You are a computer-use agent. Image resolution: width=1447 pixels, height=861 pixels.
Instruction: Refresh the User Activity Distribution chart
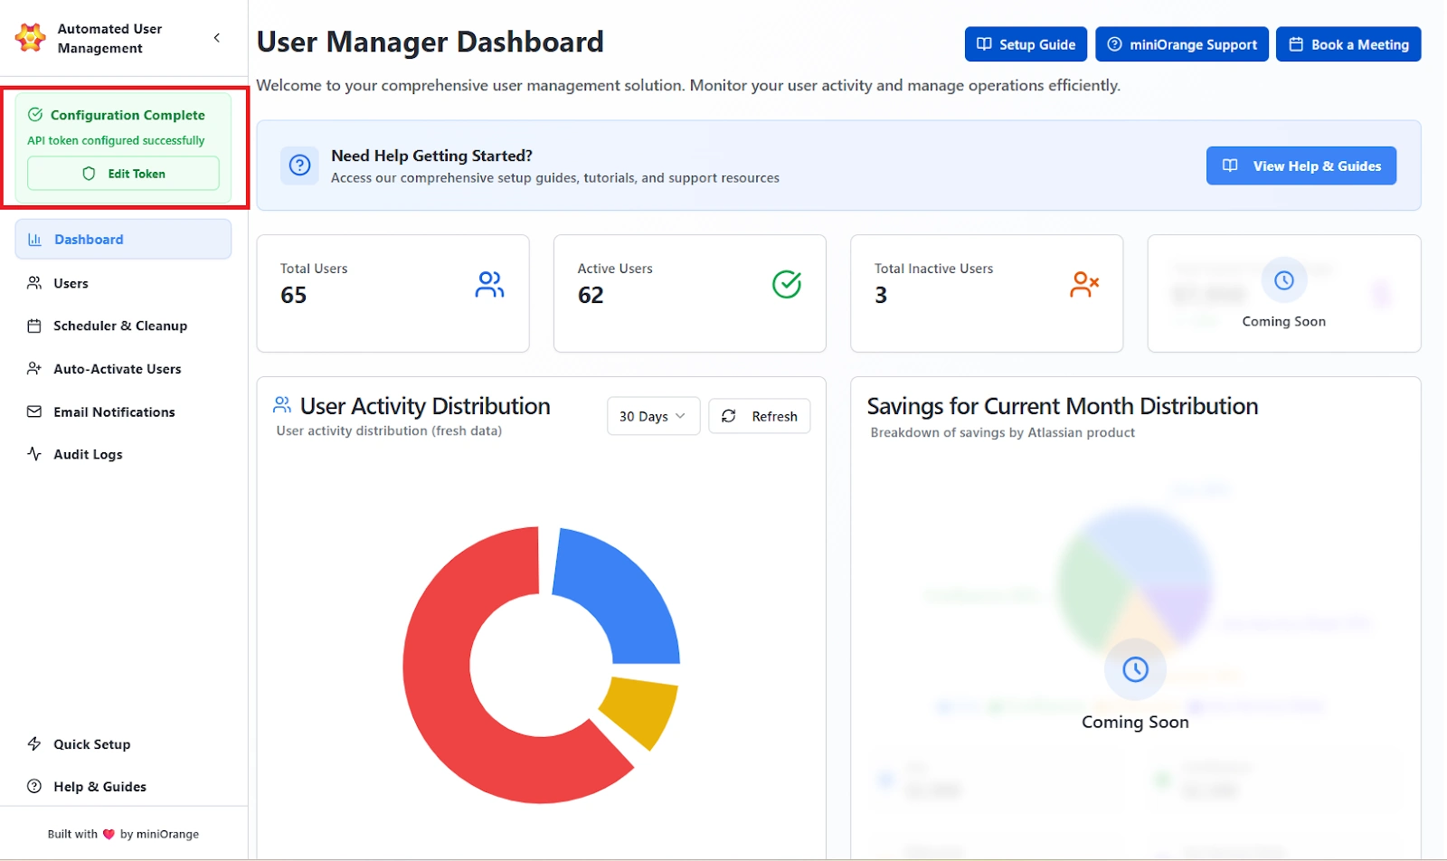coord(759,416)
